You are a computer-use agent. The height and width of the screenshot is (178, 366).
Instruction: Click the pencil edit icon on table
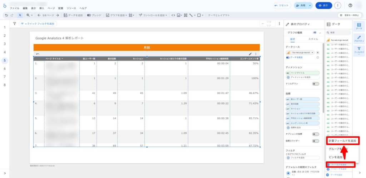[250, 54]
